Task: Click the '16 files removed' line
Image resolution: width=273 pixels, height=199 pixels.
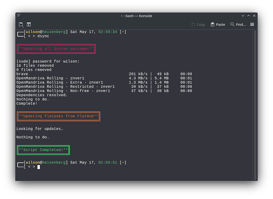Action: point(35,66)
